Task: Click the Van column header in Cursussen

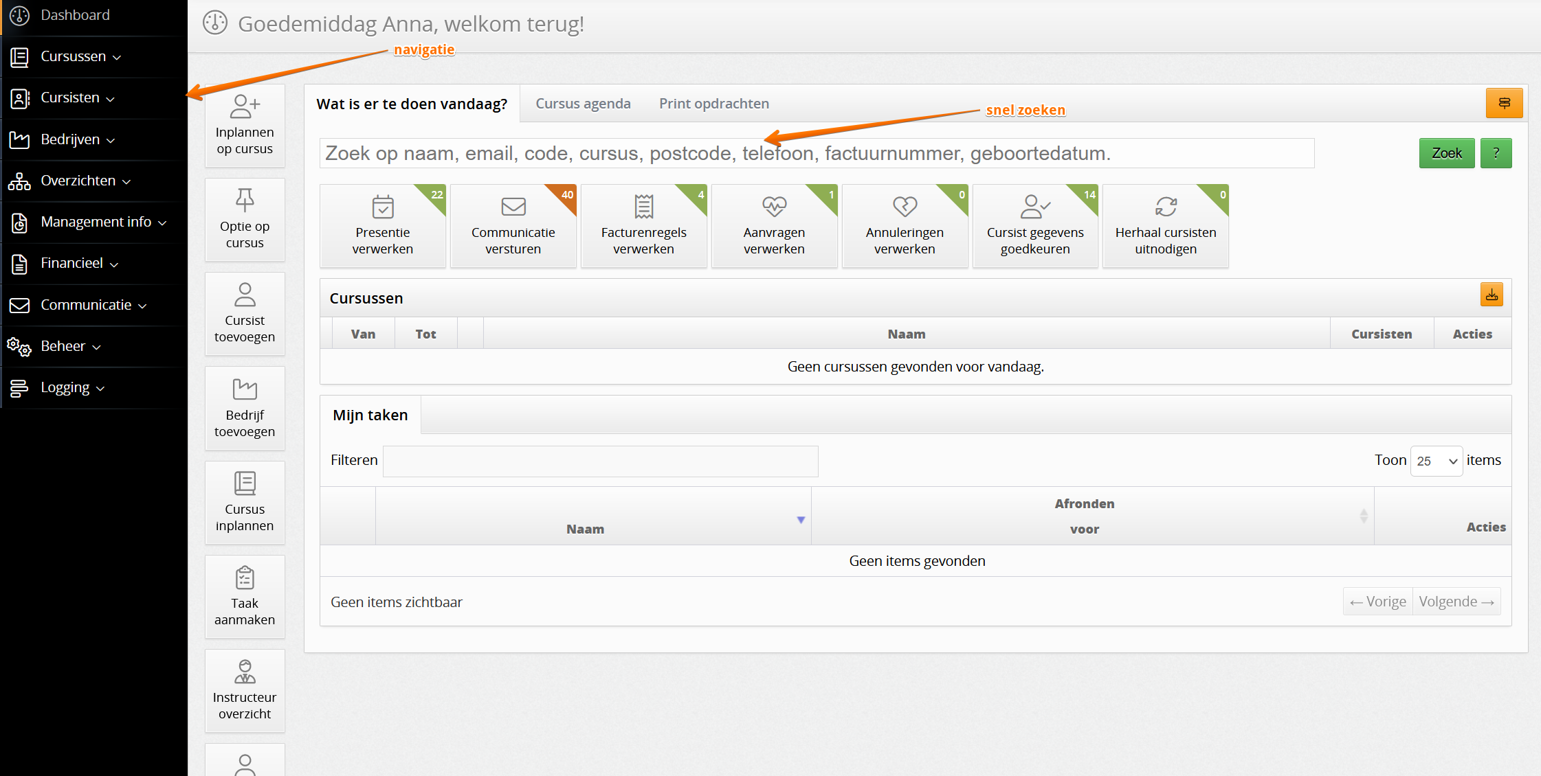Action: coord(364,334)
